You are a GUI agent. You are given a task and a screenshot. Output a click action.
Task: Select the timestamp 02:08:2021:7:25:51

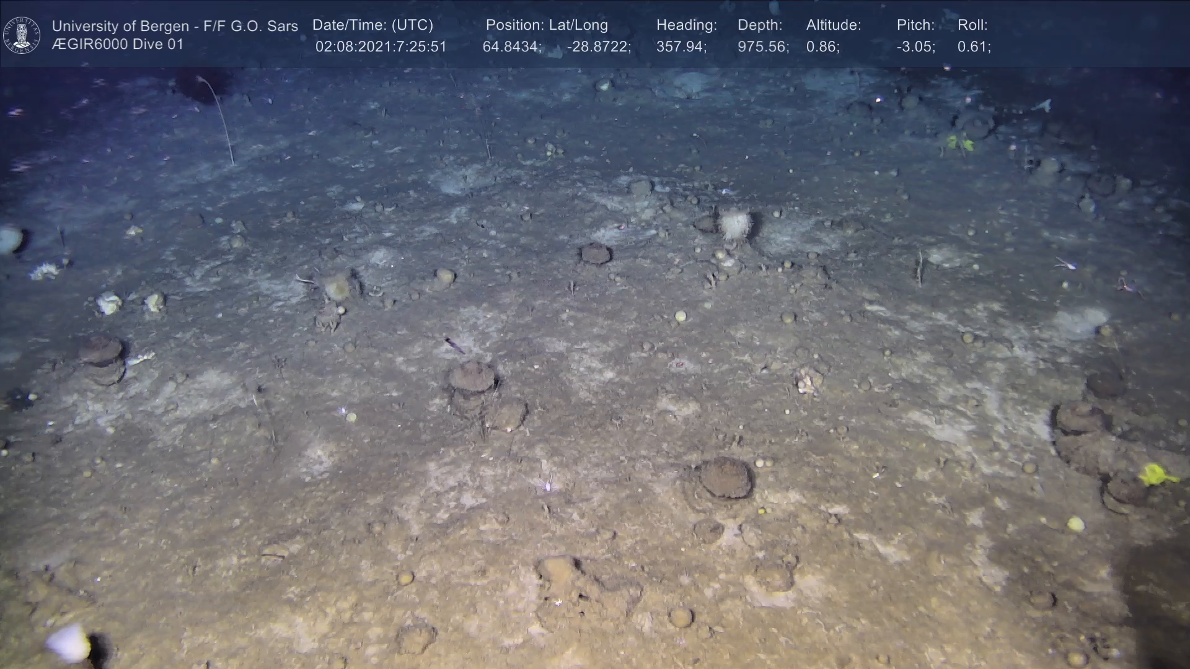tap(381, 47)
